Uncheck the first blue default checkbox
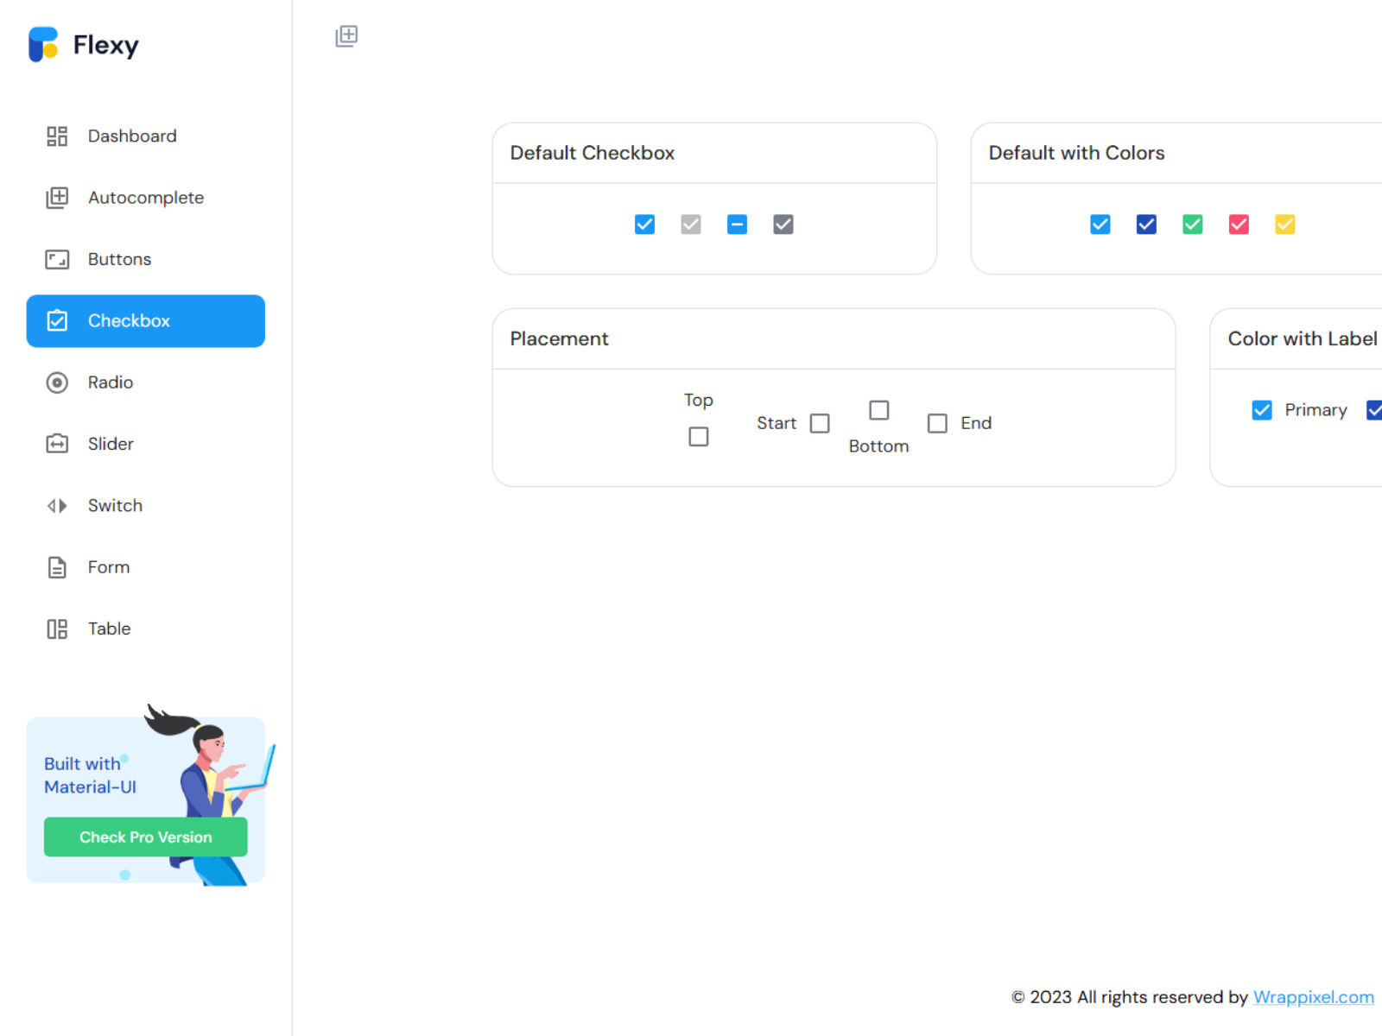The height and width of the screenshot is (1036, 1382). 644,224
